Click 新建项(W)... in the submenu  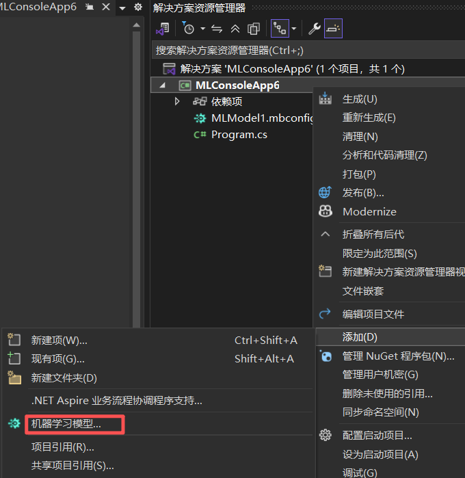click(59, 341)
